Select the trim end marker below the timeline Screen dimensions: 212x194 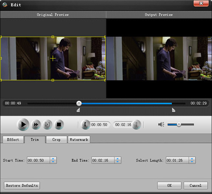tap(173, 110)
